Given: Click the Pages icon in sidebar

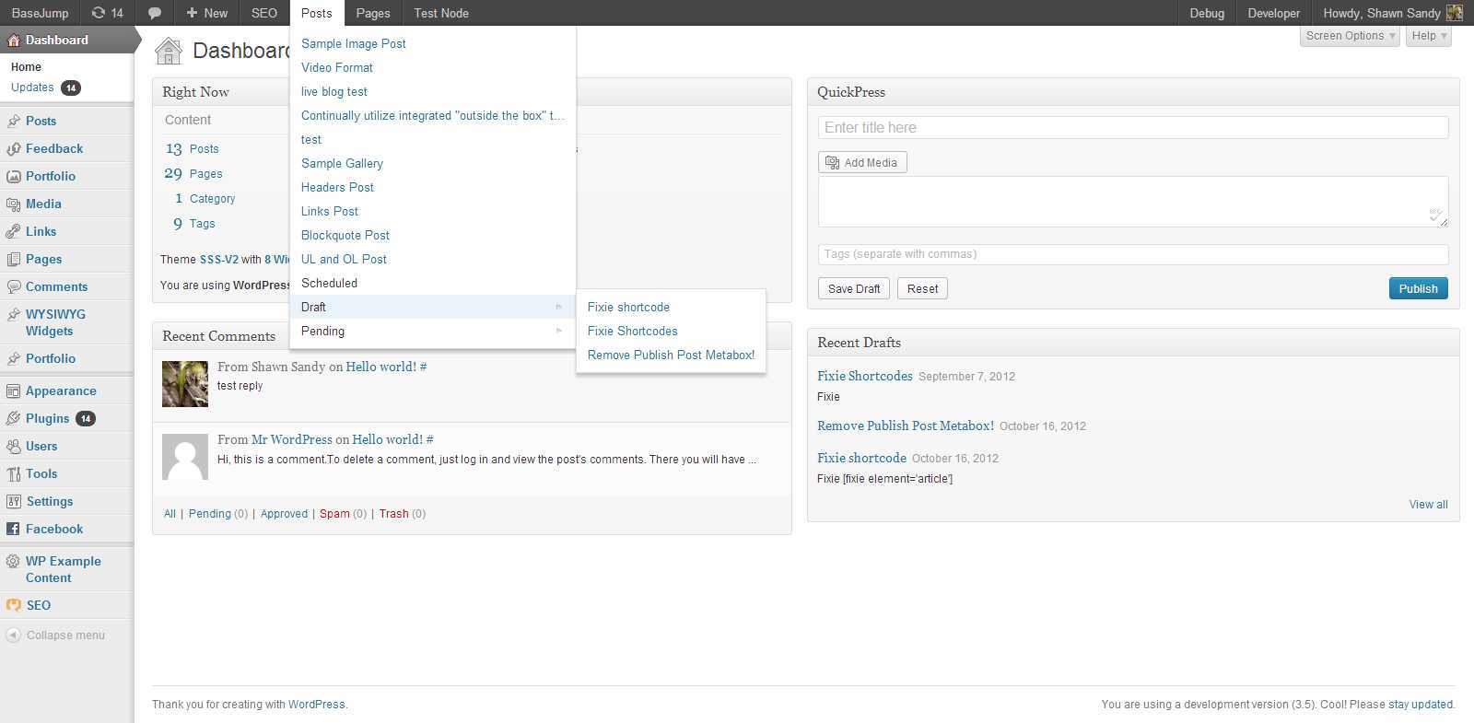Looking at the screenshot, I should (x=13, y=259).
